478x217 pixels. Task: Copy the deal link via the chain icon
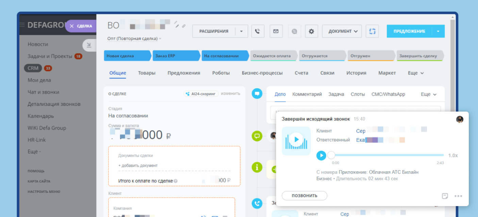click(184, 26)
